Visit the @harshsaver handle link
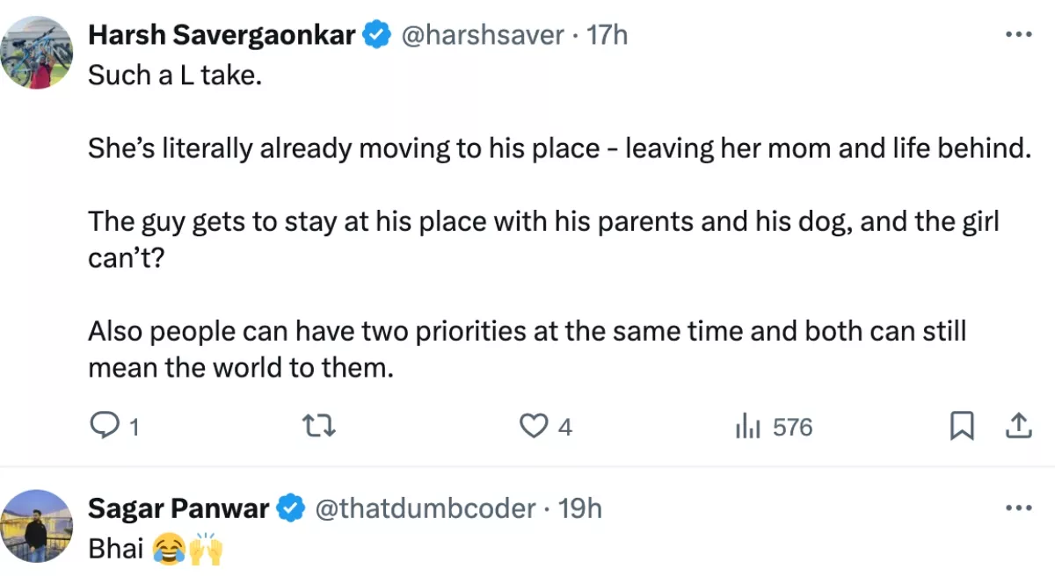The width and height of the screenshot is (1055, 576). tap(483, 35)
